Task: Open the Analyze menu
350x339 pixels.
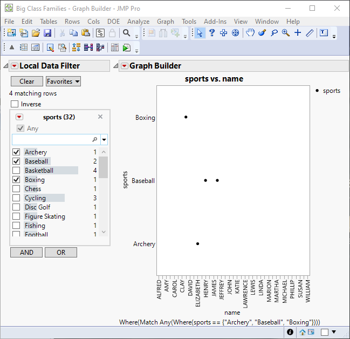Action: point(138,22)
